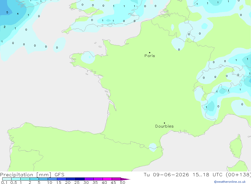Click the legend scale label 0.1
Image resolution: width=251 pixels, height=184 pixels.
click(4, 182)
